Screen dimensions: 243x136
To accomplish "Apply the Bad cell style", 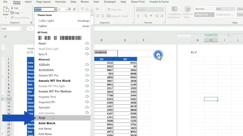I will click(225, 9).
